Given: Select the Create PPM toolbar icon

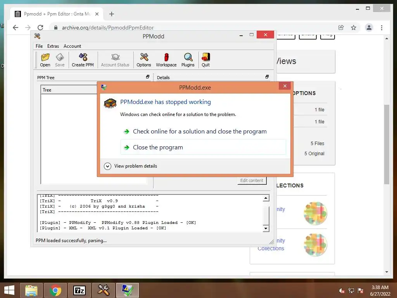Looking at the screenshot, I should click(x=83, y=60).
